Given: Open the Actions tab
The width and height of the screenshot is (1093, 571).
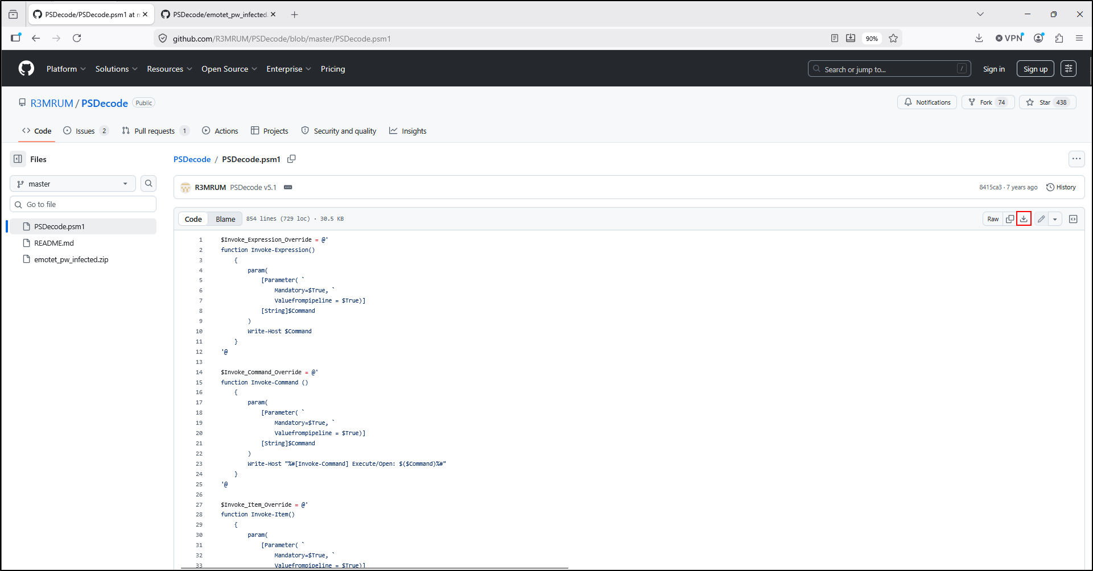Looking at the screenshot, I should point(220,131).
